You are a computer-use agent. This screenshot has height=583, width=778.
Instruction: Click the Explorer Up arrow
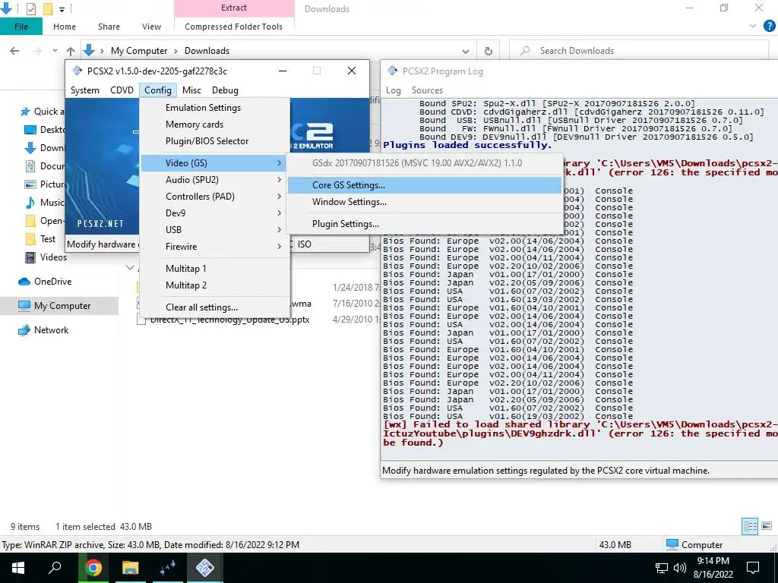(x=71, y=51)
